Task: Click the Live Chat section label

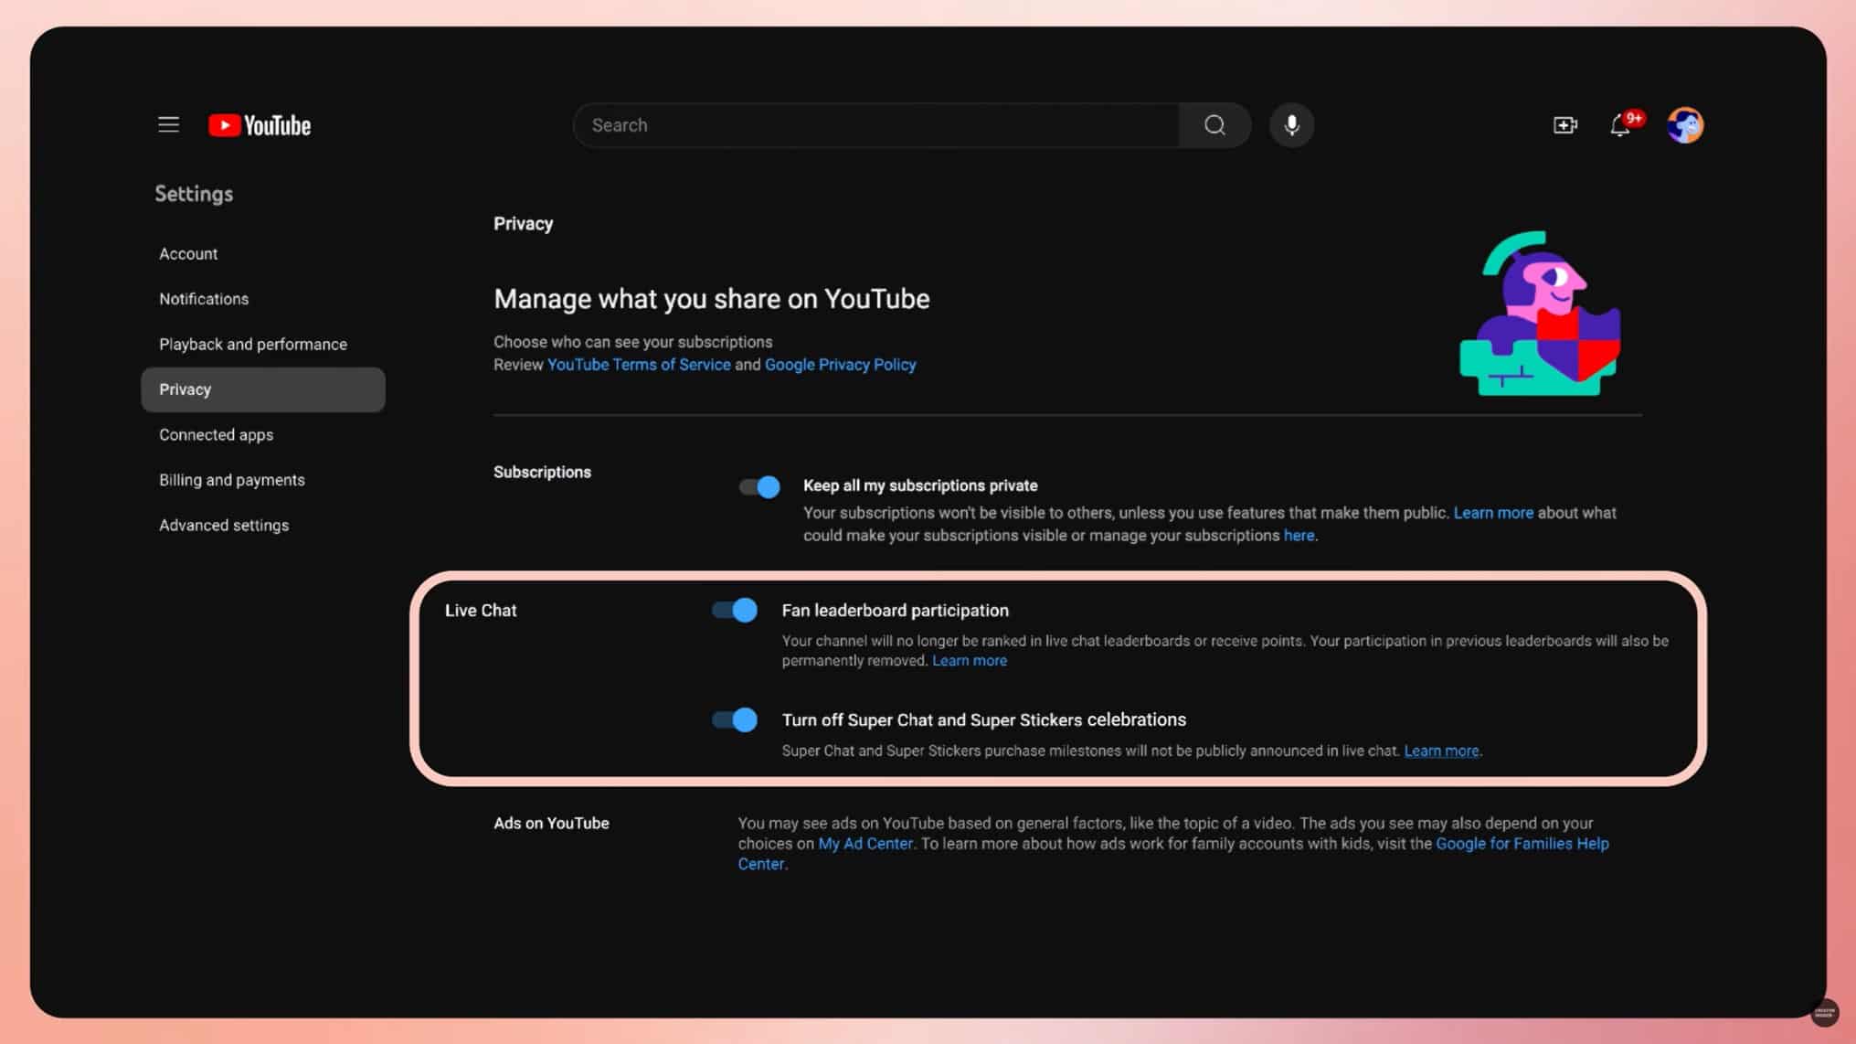Action: (481, 610)
